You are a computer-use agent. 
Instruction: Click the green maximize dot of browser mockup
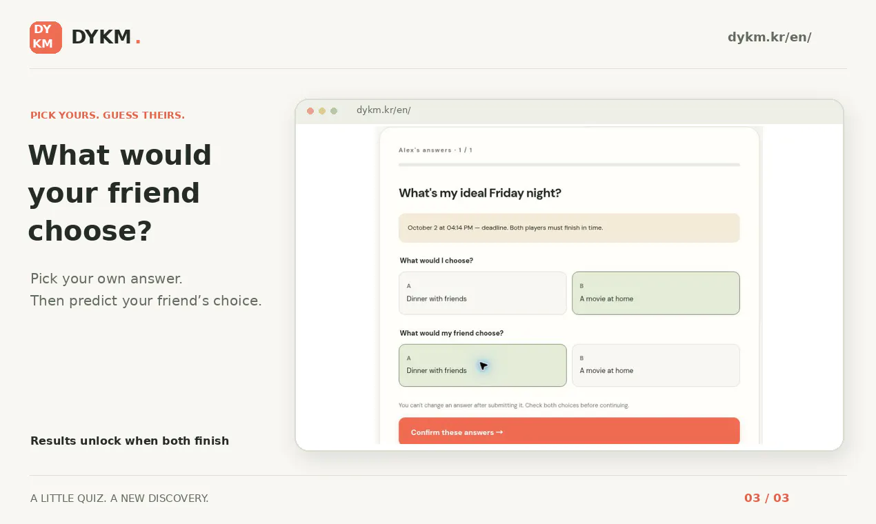coord(334,111)
